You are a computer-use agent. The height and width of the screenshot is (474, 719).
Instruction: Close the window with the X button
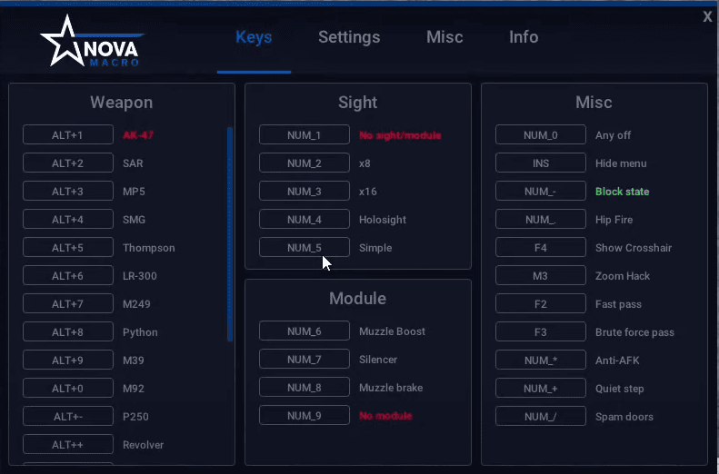[707, 16]
